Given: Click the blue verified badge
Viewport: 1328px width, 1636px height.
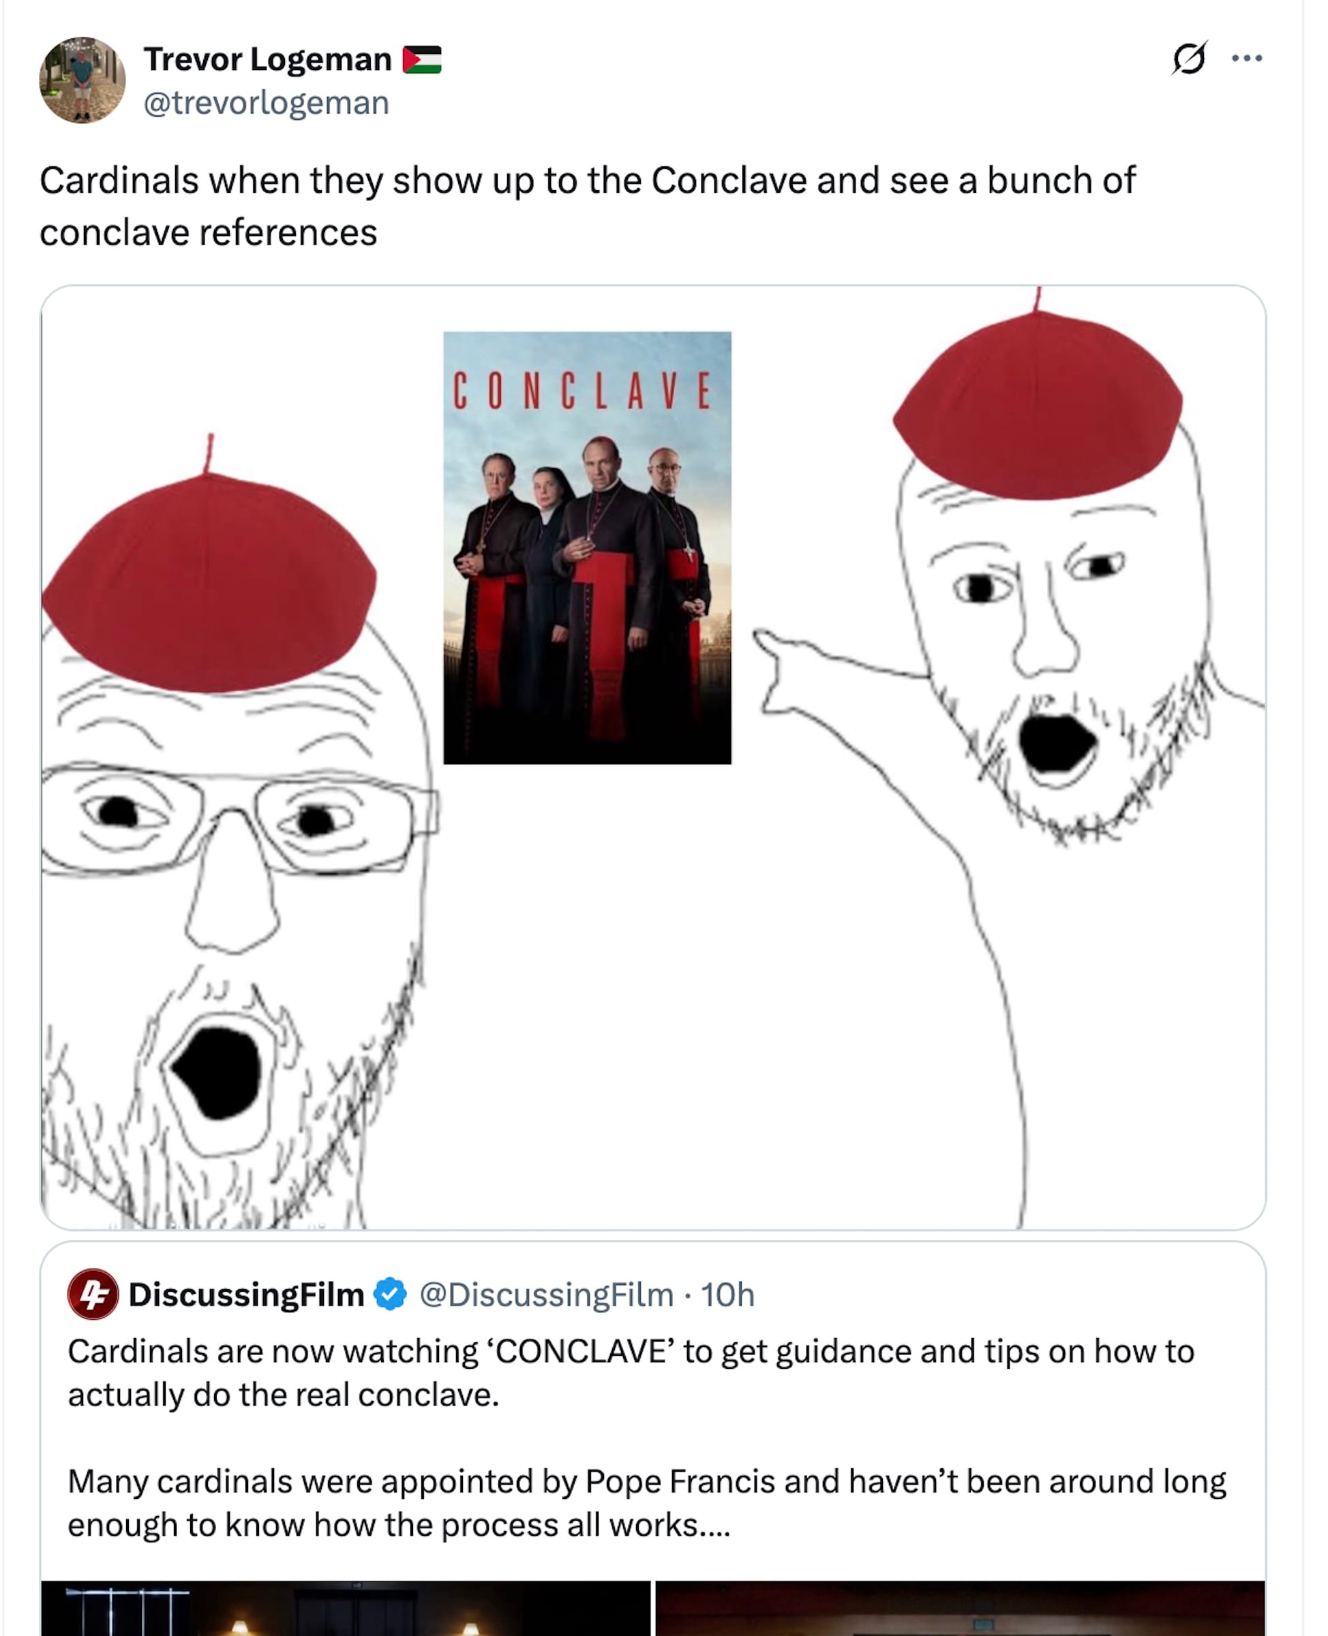Looking at the screenshot, I should 390,1294.
